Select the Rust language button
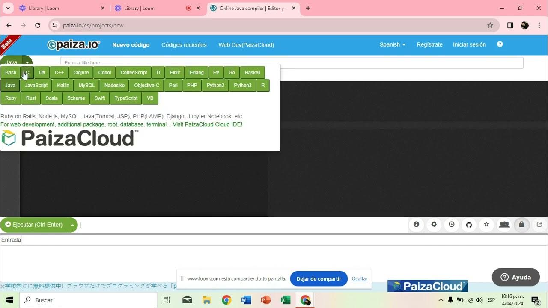This screenshot has width=548, height=308. point(31,98)
